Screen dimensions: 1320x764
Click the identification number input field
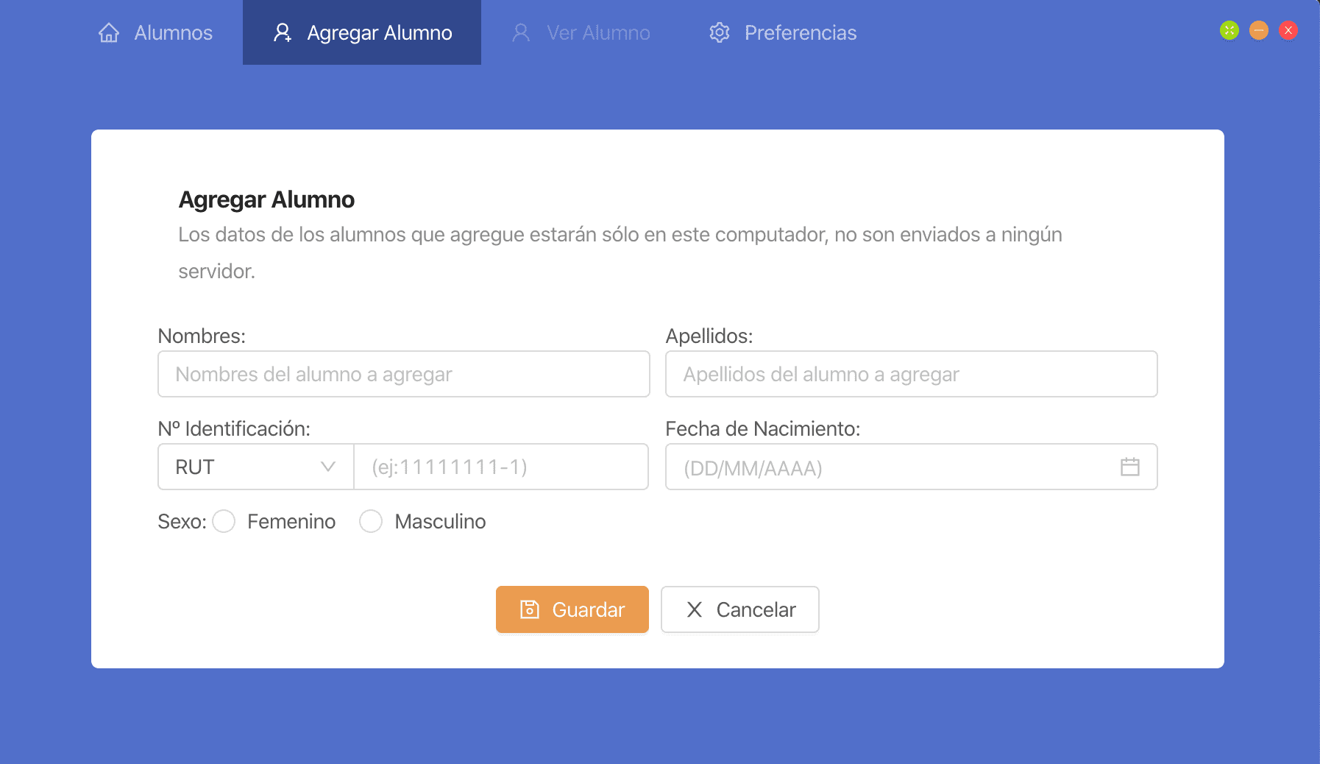click(x=500, y=467)
